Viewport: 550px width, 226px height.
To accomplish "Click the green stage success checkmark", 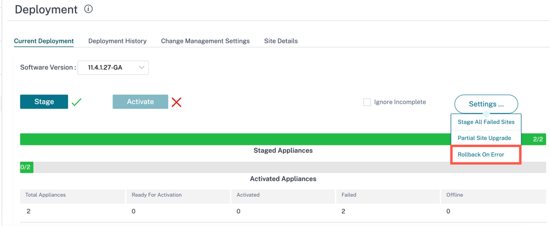I will 77,102.
